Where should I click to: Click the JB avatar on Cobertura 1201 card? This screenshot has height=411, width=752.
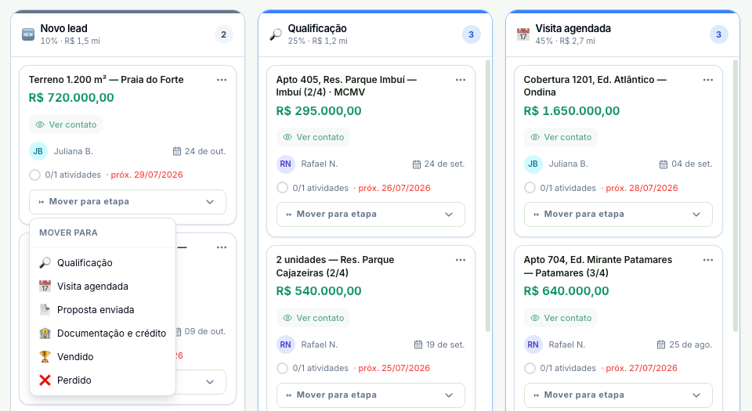[x=533, y=164]
